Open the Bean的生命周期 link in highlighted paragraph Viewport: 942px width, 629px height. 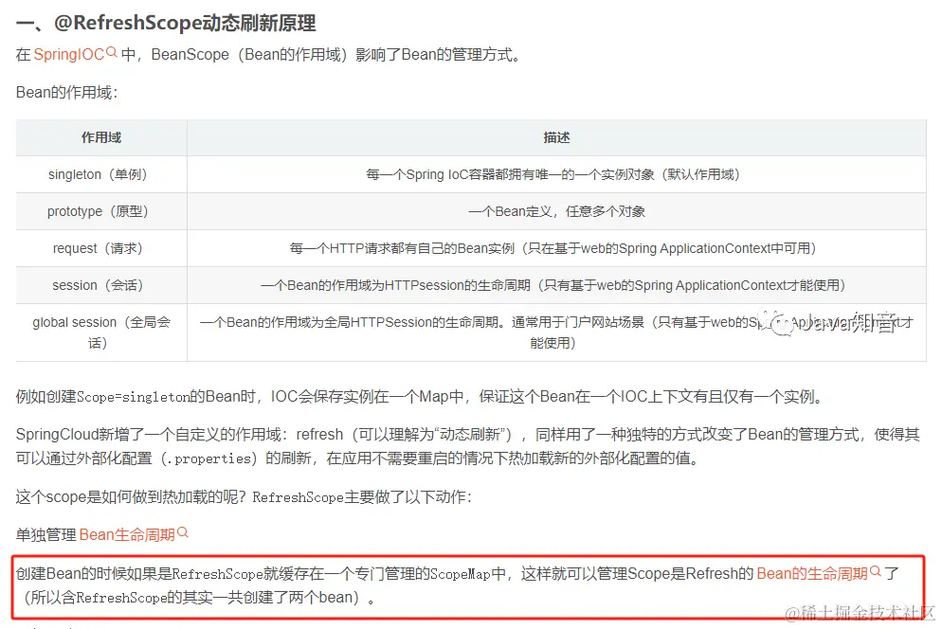(x=811, y=573)
